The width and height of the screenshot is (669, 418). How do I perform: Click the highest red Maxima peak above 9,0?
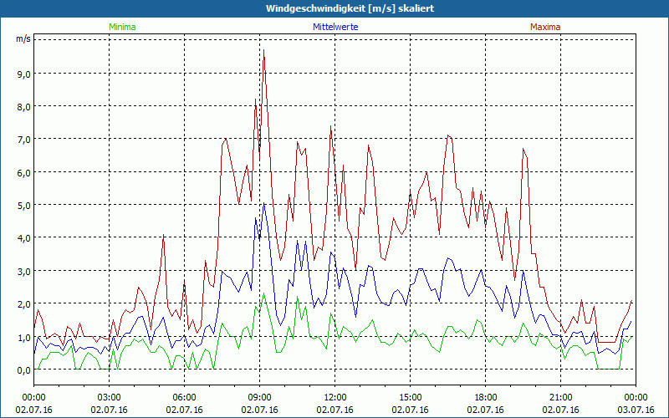point(263,52)
